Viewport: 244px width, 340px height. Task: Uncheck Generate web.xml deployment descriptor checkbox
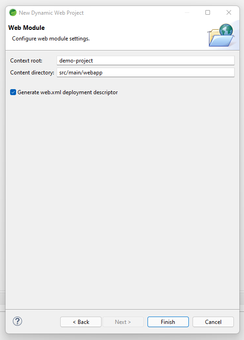[13, 92]
